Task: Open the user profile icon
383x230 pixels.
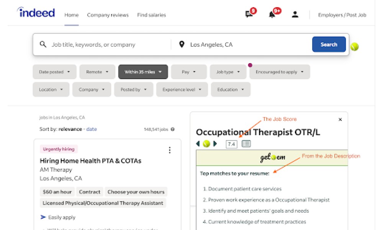Action: coord(295,15)
